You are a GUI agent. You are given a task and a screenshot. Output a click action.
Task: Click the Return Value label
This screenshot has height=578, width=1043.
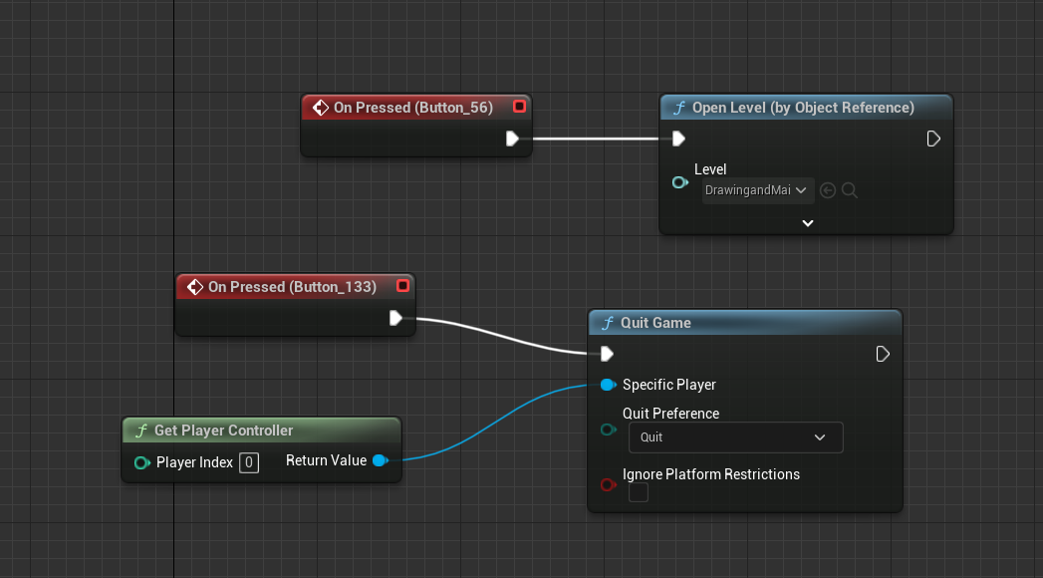326,461
